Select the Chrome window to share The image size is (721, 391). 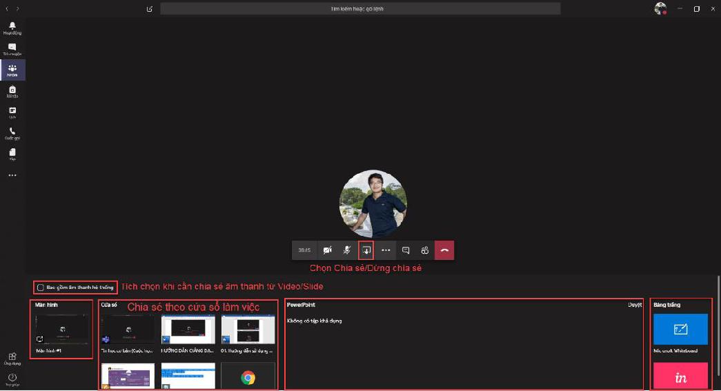coord(248,377)
